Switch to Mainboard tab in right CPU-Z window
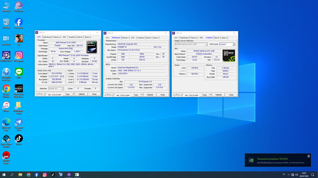 pos(184,38)
